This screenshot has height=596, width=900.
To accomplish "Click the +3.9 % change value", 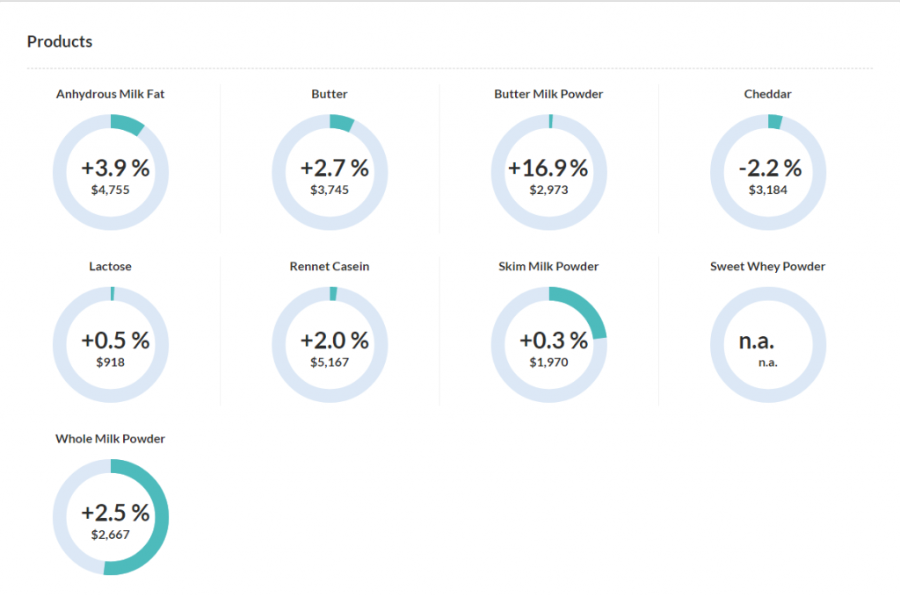I will click(x=115, y=168).
